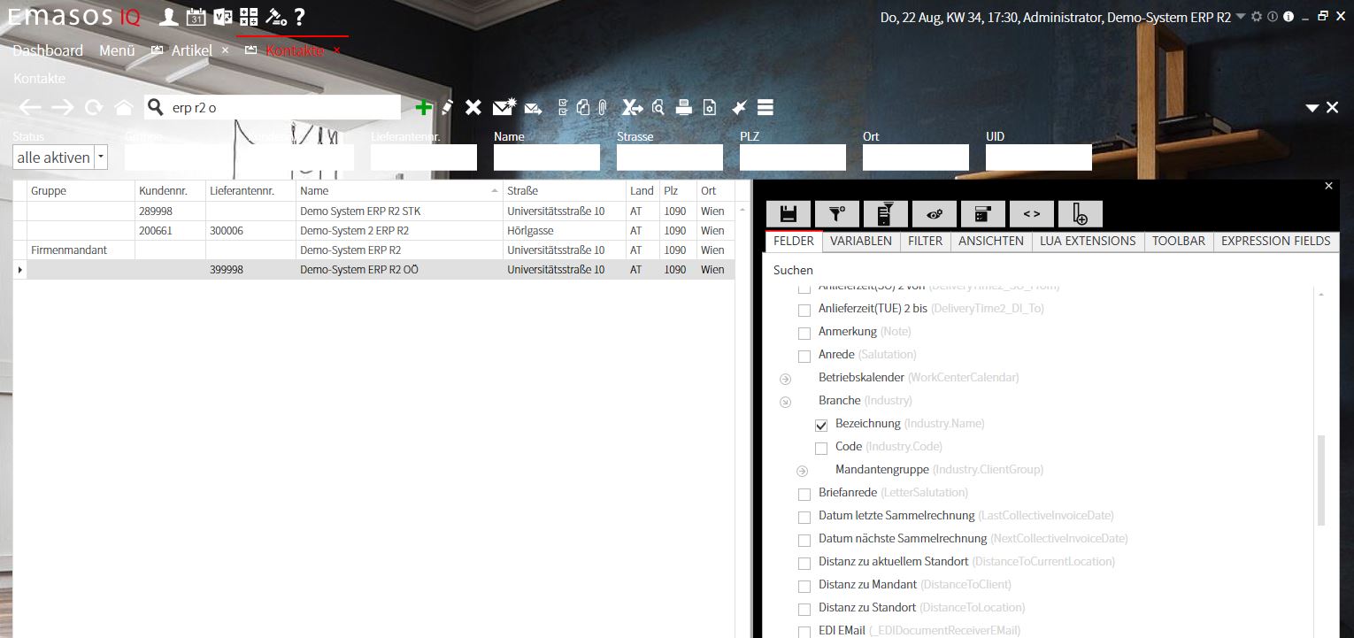Click the floppy disk save icon
Image resolution: width=1354 pixels, height=638 pixels.
point(789,214)
